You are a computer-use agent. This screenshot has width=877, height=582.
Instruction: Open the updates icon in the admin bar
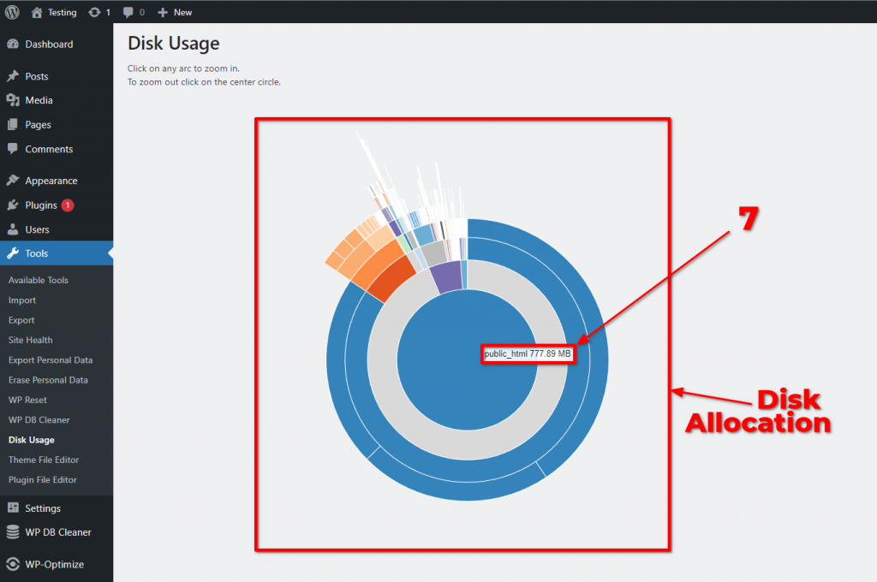(94, 12)
